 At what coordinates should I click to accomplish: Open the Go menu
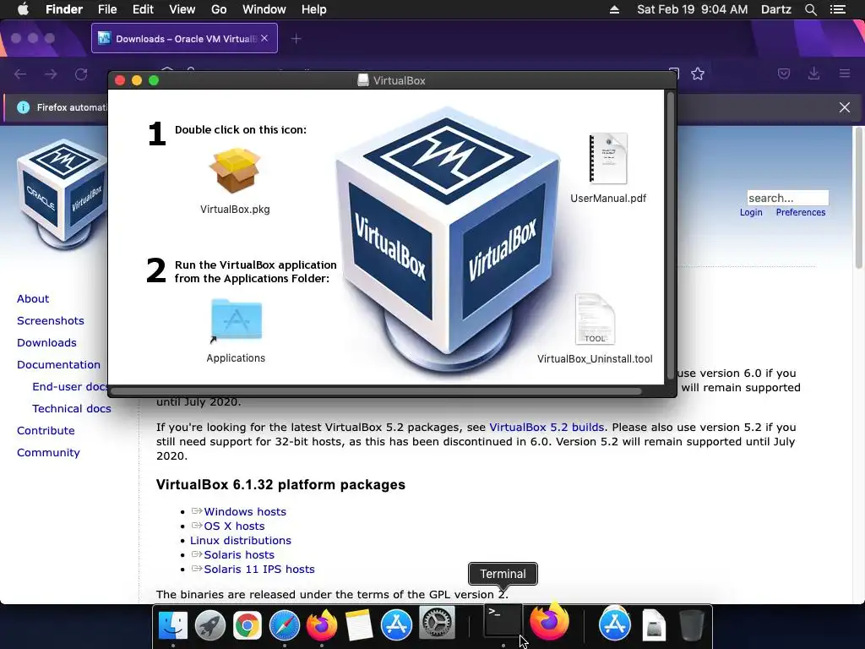click(219, 9)
